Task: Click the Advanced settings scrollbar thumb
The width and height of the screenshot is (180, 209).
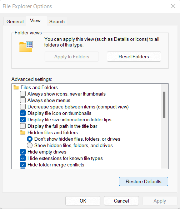Action: (164, 105)
